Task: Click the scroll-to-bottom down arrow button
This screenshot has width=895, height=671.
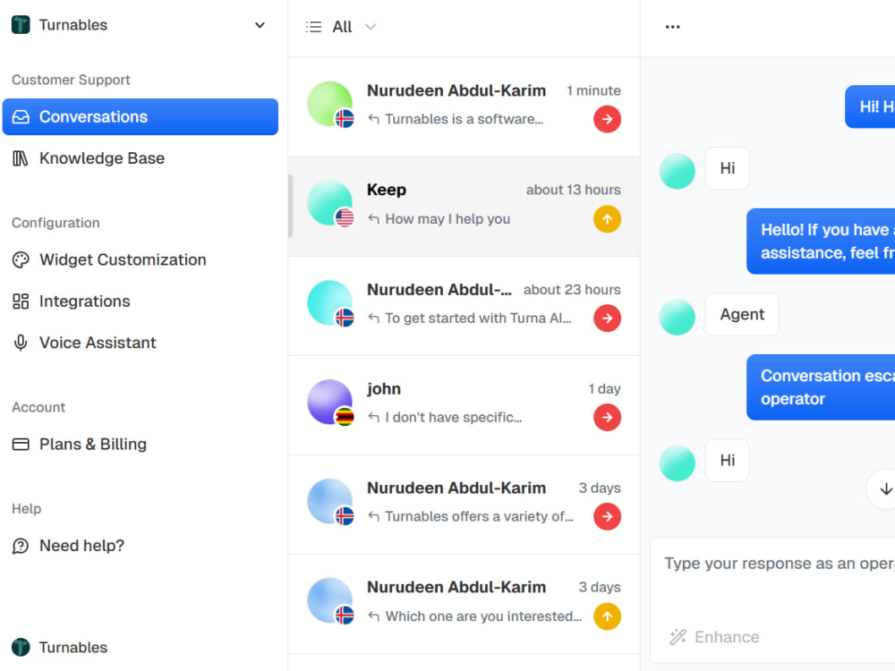Action: pyautogui.click(x=885, y=489)
